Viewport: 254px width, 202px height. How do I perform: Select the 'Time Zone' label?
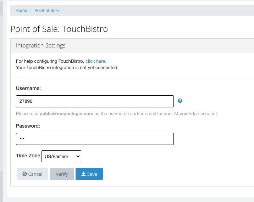click(28, 156)
